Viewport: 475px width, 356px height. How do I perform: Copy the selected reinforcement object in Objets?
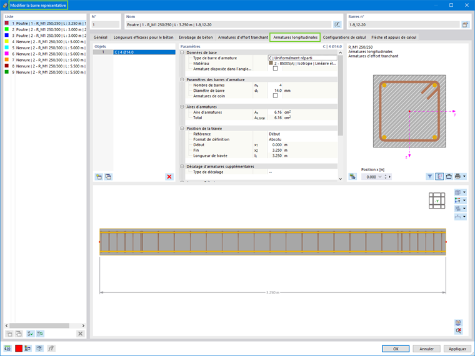tap(108, 177)
